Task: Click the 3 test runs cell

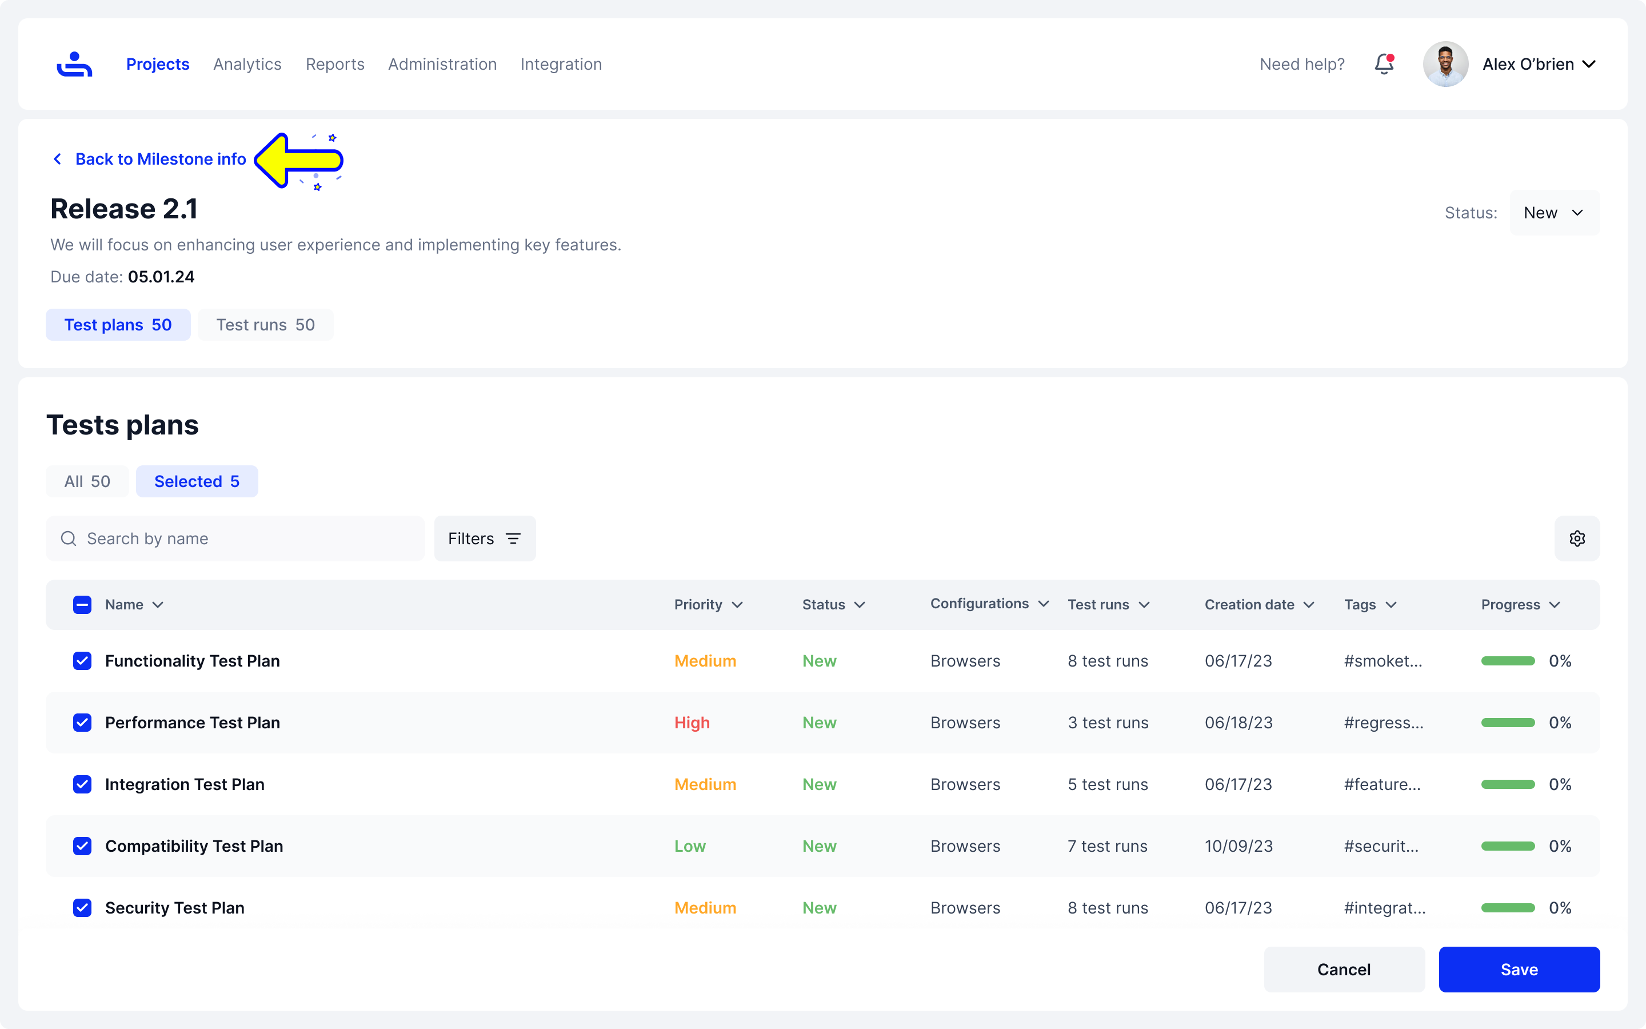Action: point(1108,722)
